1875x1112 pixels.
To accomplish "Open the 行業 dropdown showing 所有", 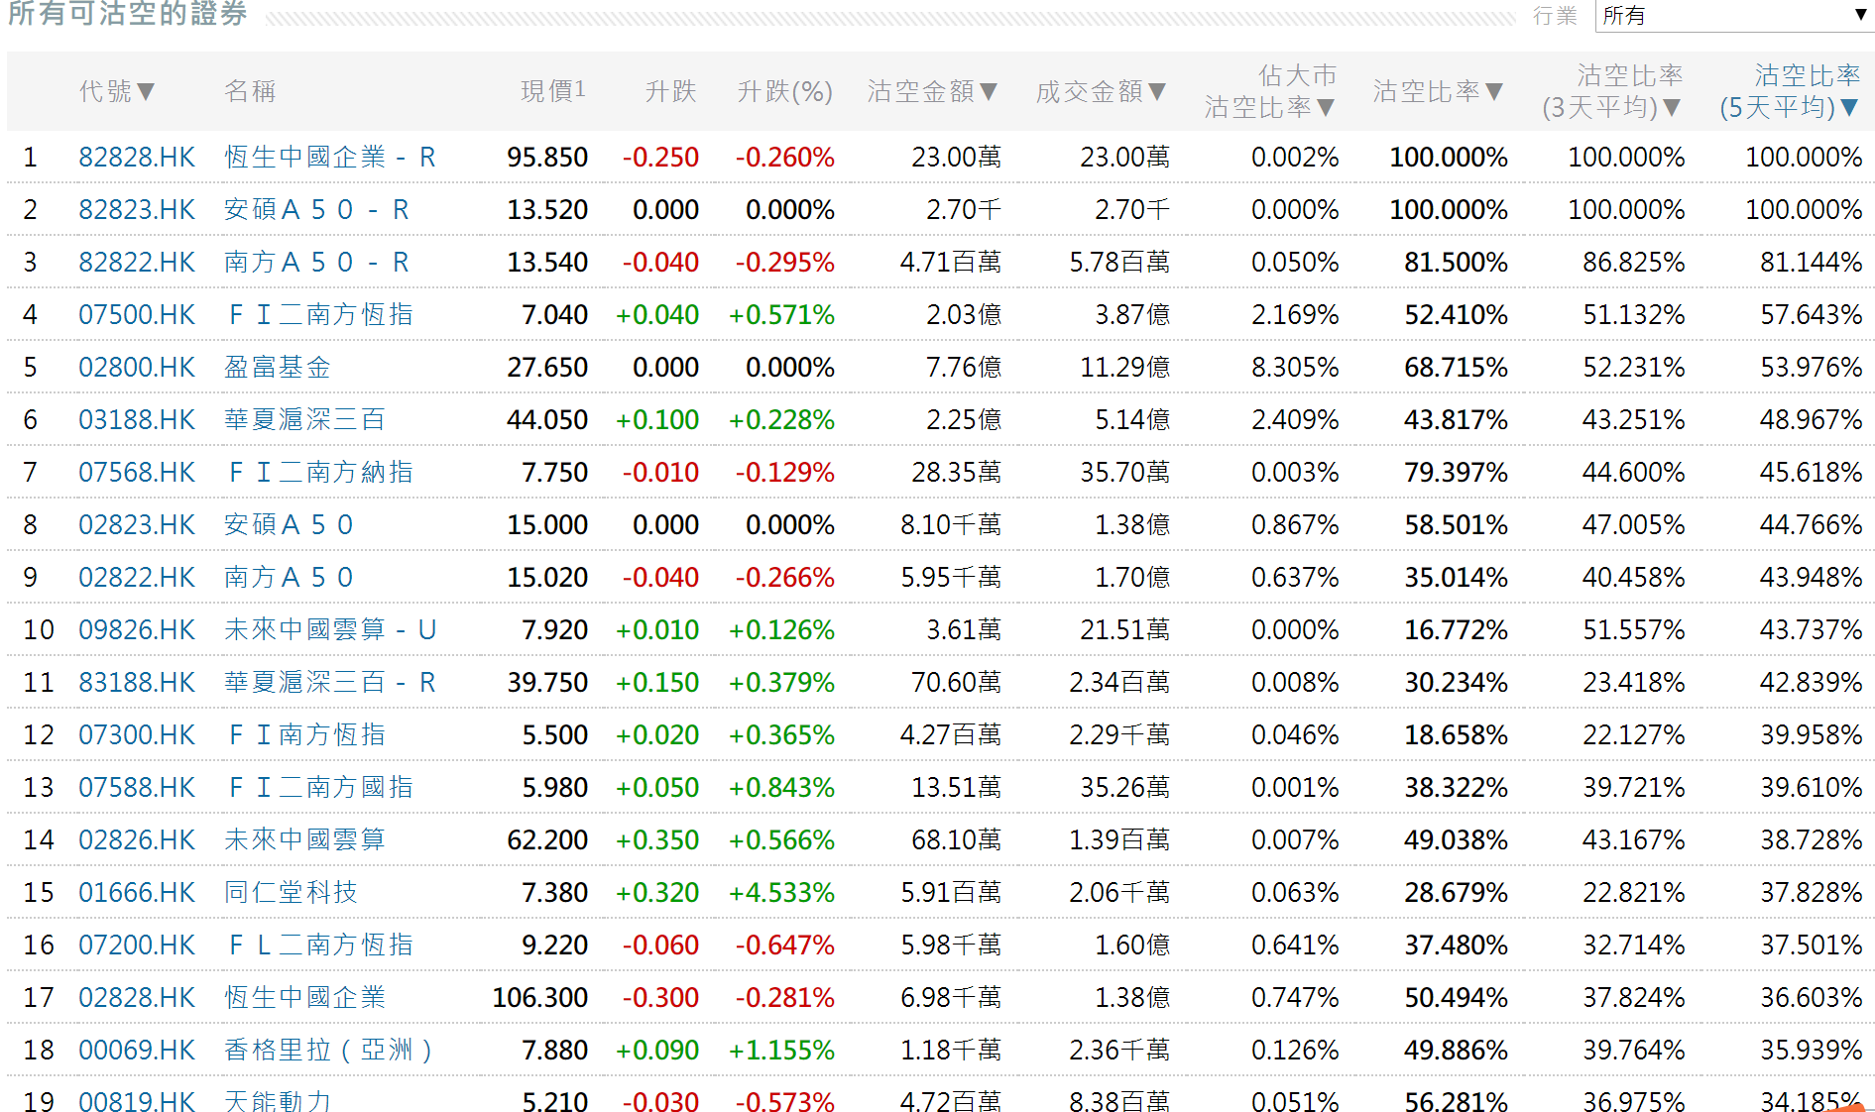I will [1733, 16].
